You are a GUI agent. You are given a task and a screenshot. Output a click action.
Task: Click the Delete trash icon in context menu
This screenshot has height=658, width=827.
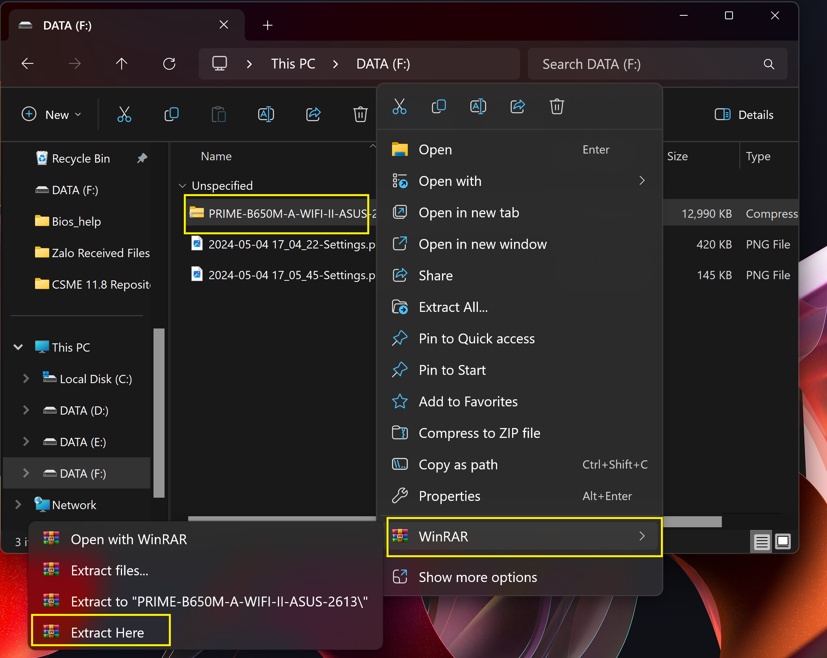(557, 106)
